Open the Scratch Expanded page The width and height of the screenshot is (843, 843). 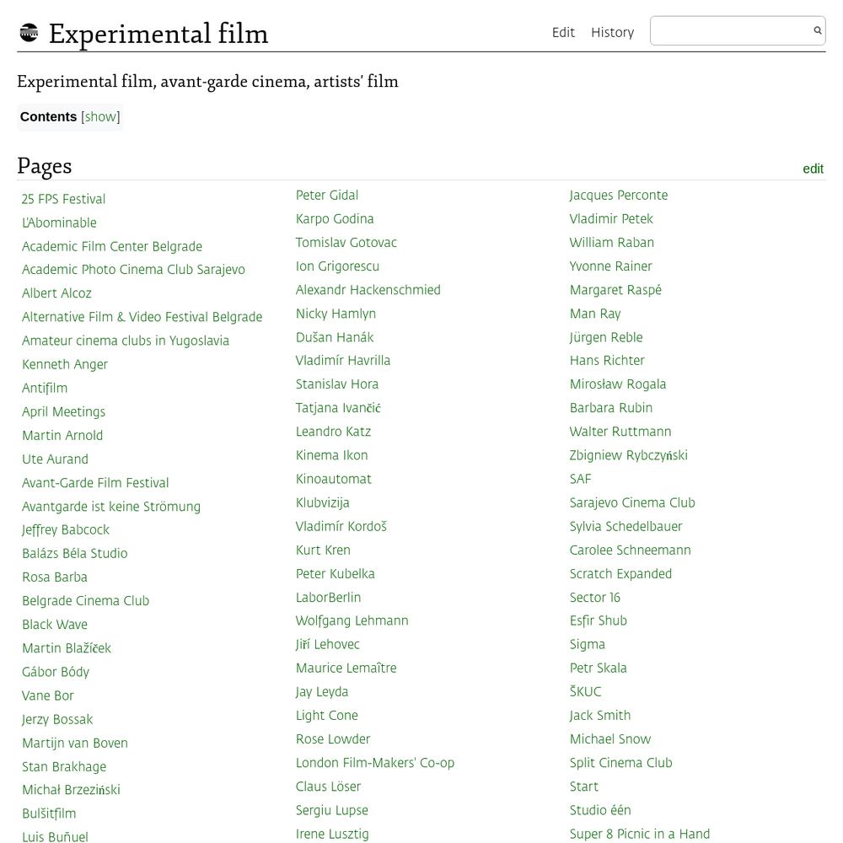(621, 573)
